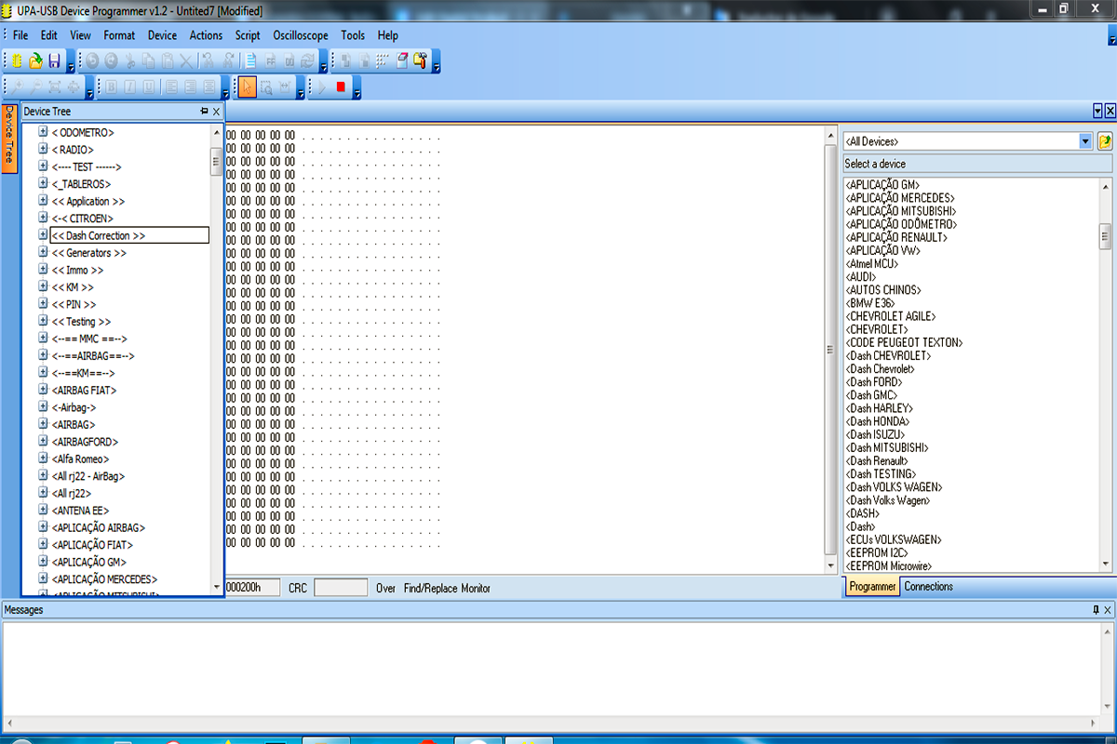The image size is (1117, 744).
Task: Click the Delete X toolbar icon
Action: pyautogui.click(x=186, y=61)
